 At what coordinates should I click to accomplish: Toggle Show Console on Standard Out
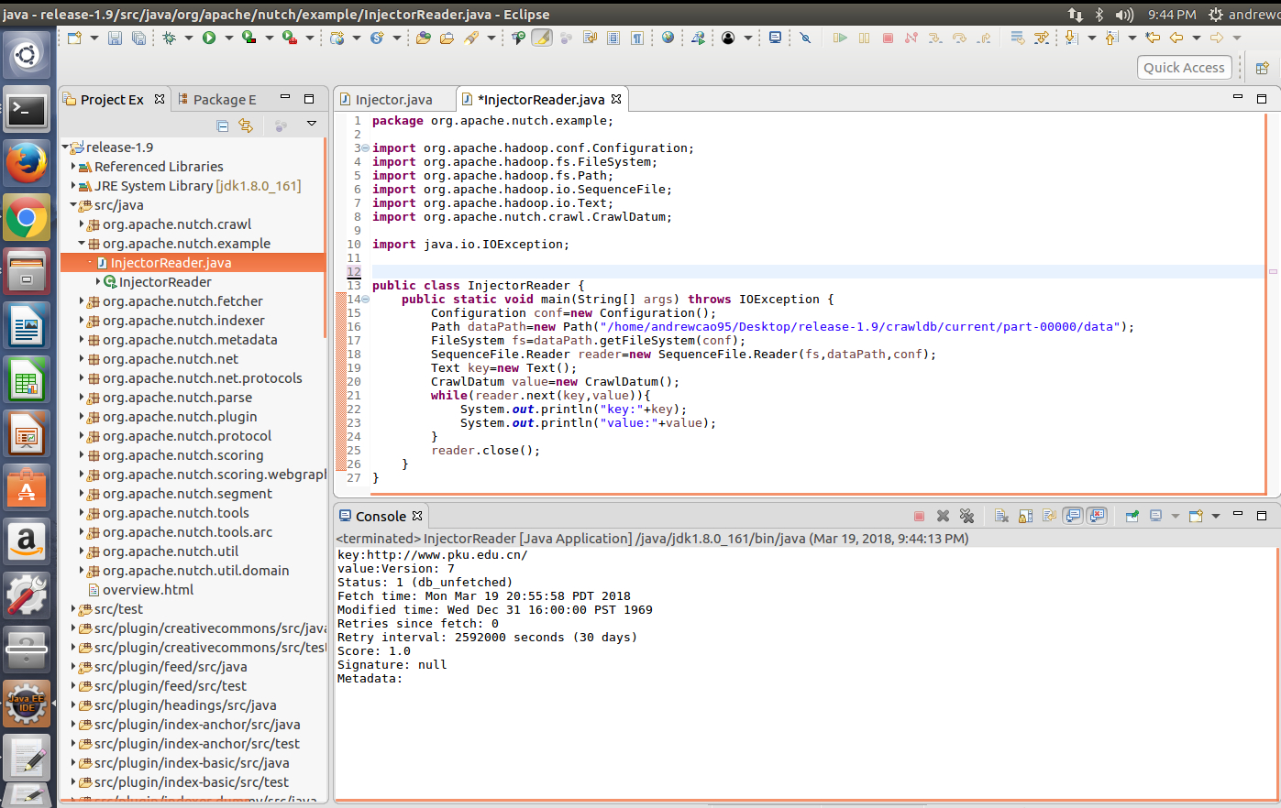click(1073, 516)
